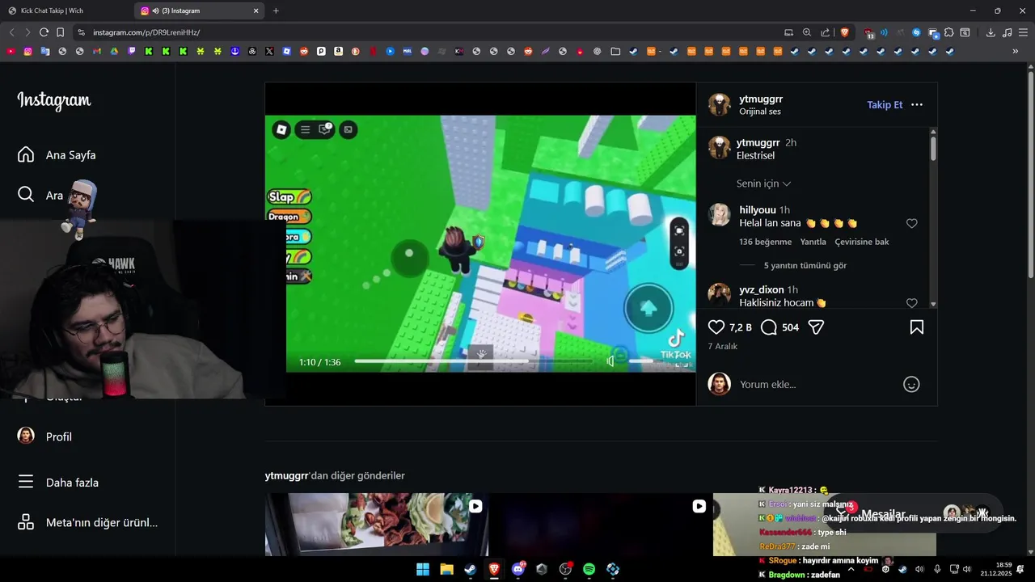The image size is (1035, 582).
Task: Open the zoom magnifier in address bar
Action: (807, 32)
